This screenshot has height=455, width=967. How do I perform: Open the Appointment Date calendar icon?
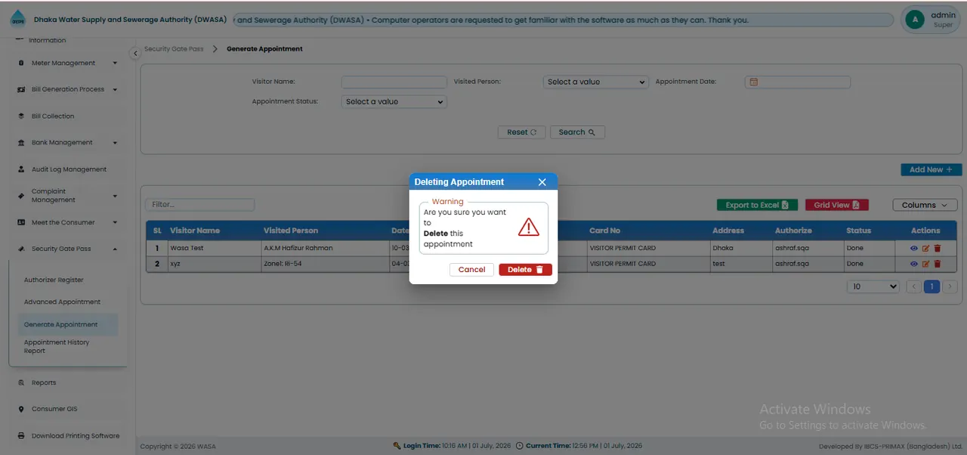(753, 82)
